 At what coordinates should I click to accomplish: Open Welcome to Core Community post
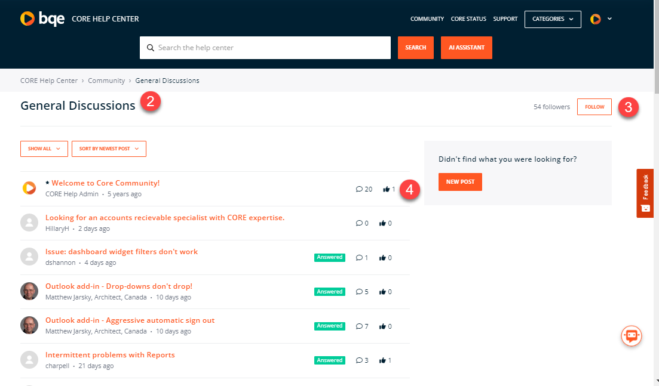(106, 183)
